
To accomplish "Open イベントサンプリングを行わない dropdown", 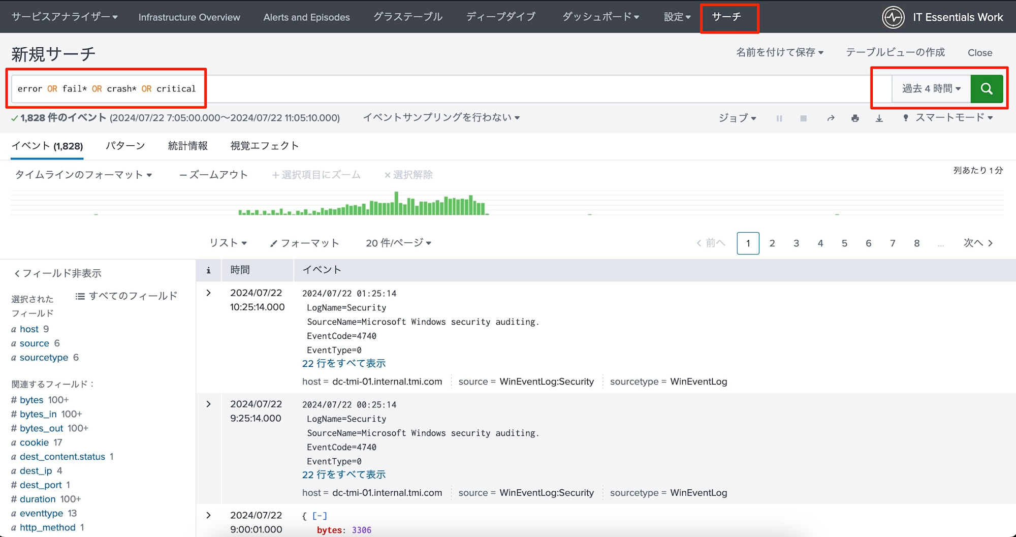I will 441,117.
